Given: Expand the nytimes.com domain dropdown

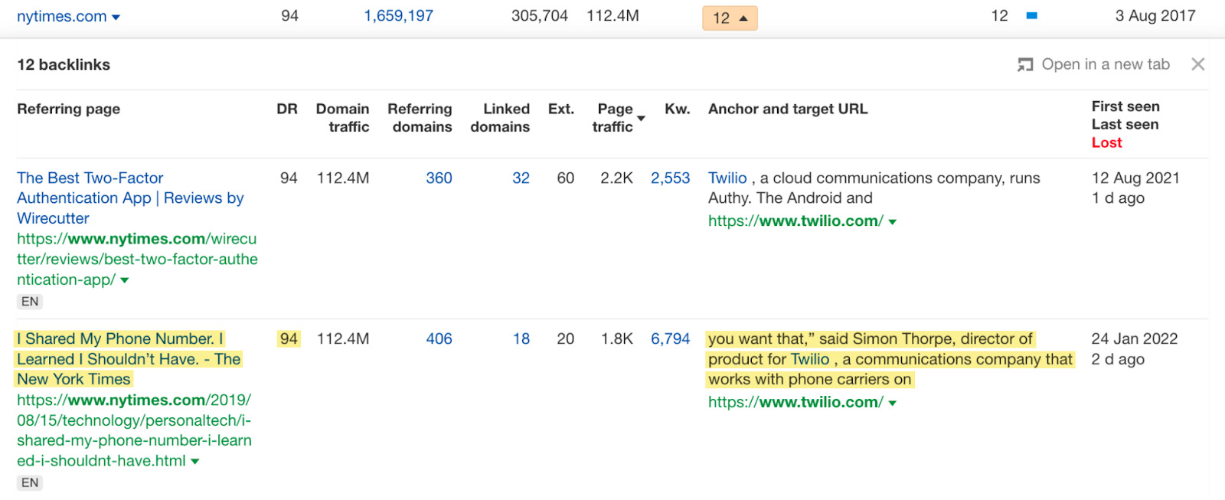Looking at the screenshot, I should tap(116, 17).
